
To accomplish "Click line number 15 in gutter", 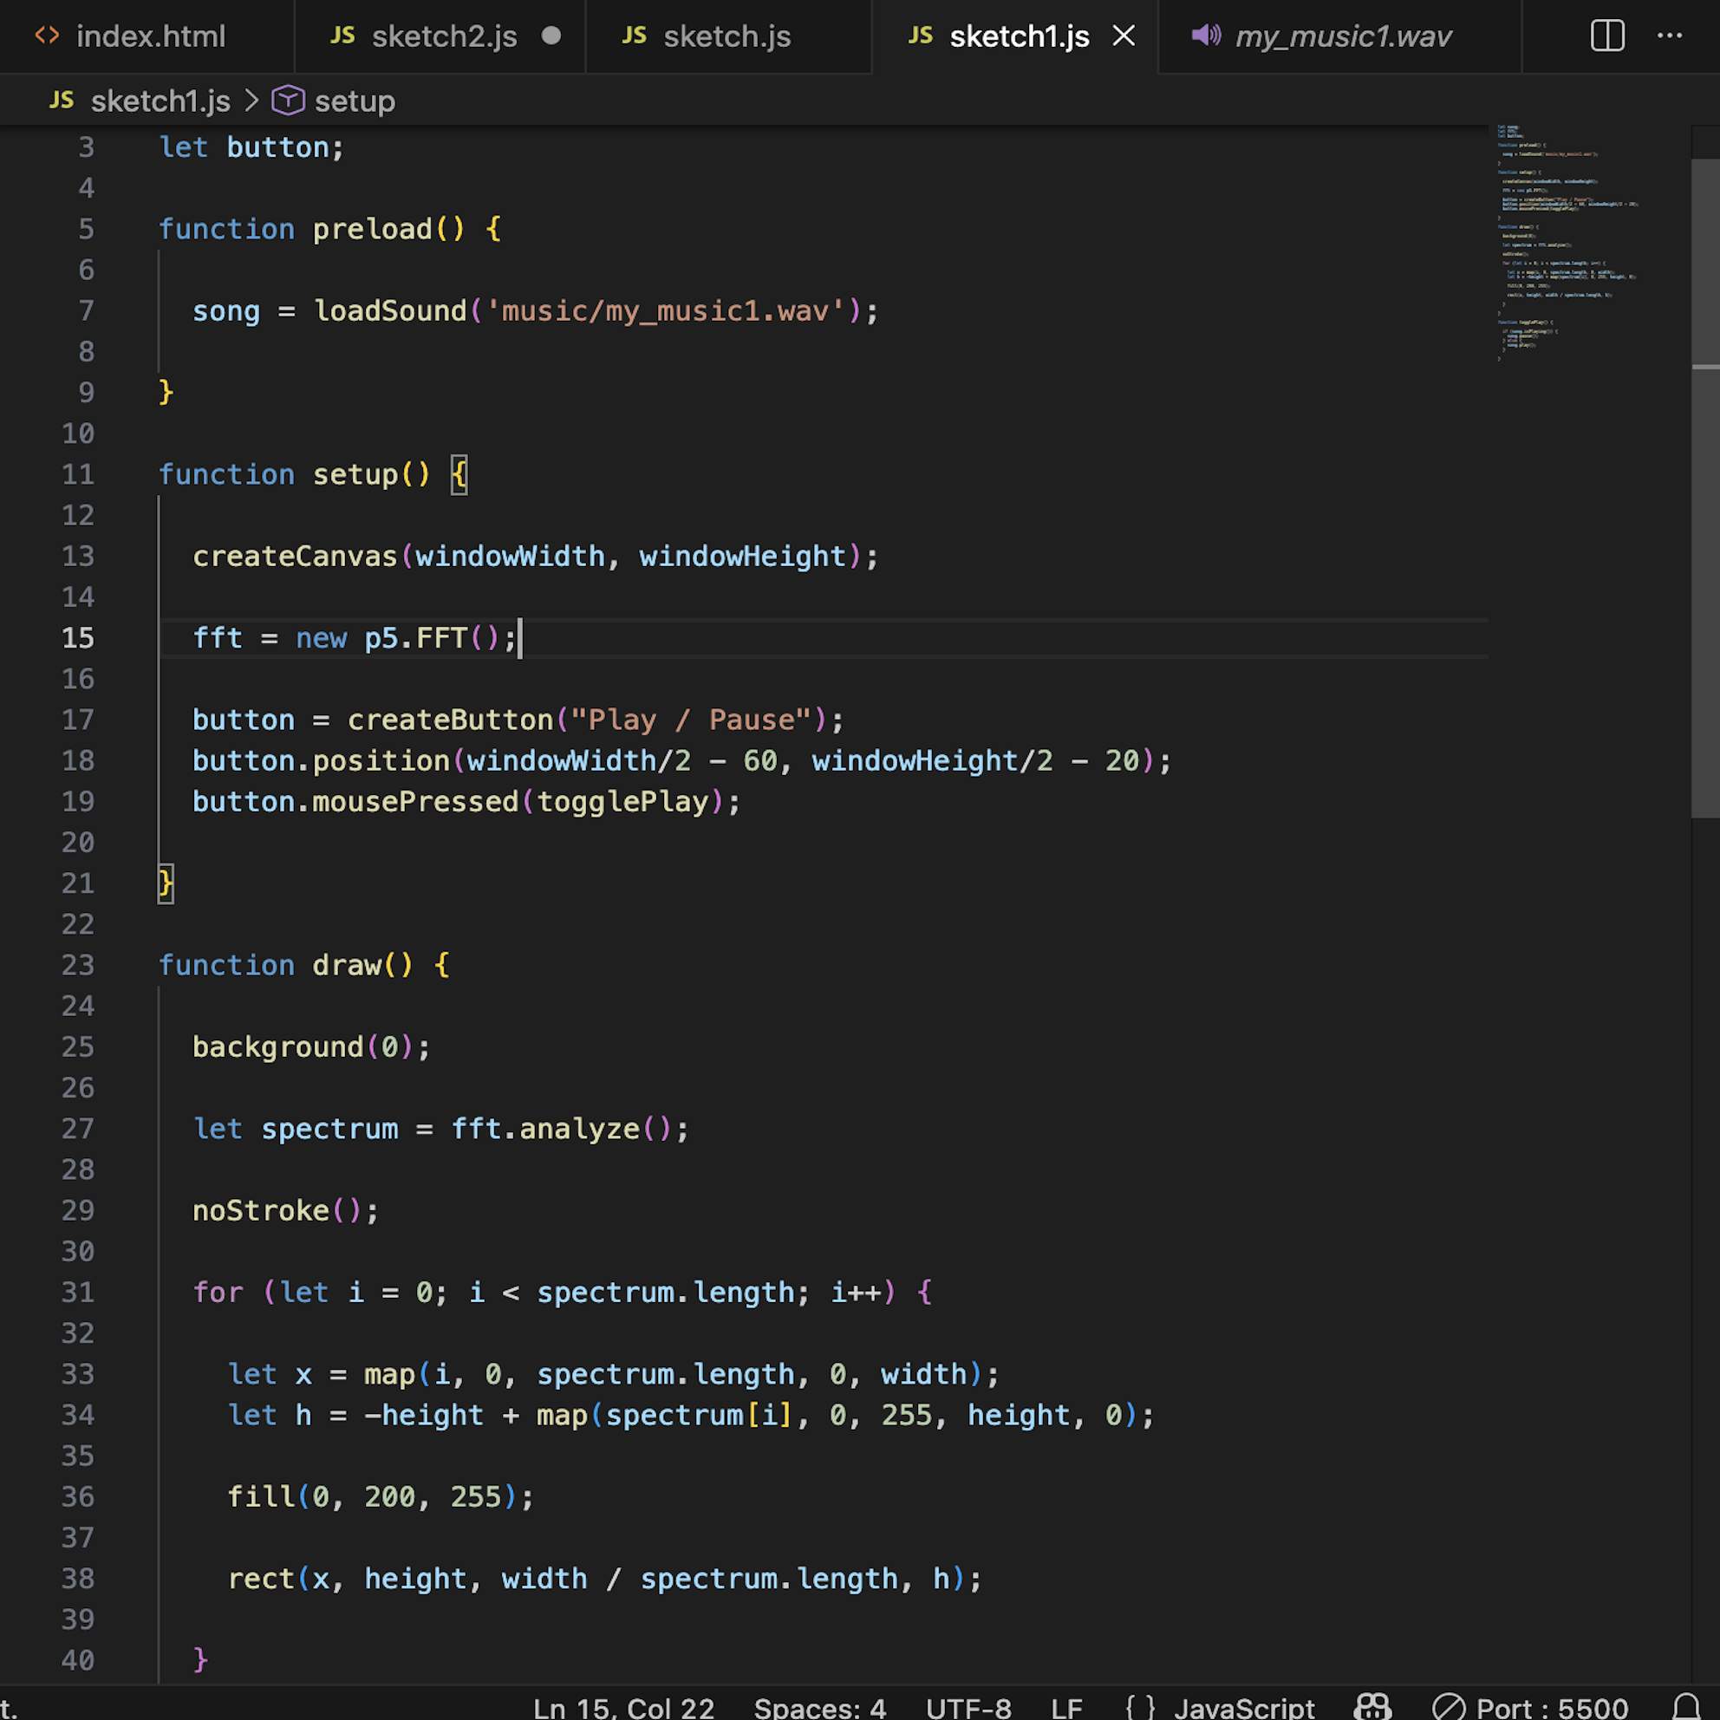I will coord(78,638).
